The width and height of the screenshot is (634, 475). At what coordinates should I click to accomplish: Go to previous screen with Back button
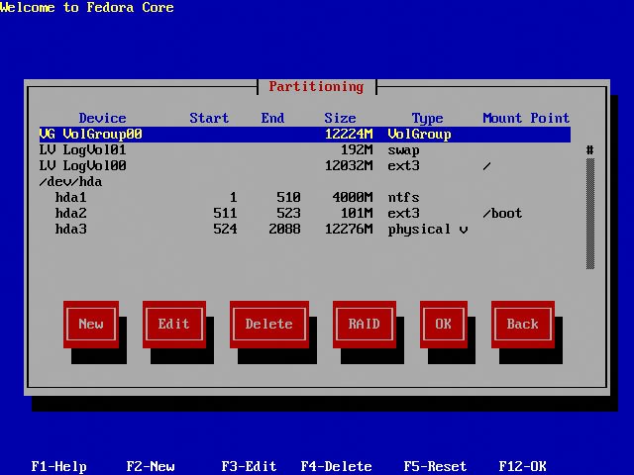(x=522, y=324)
